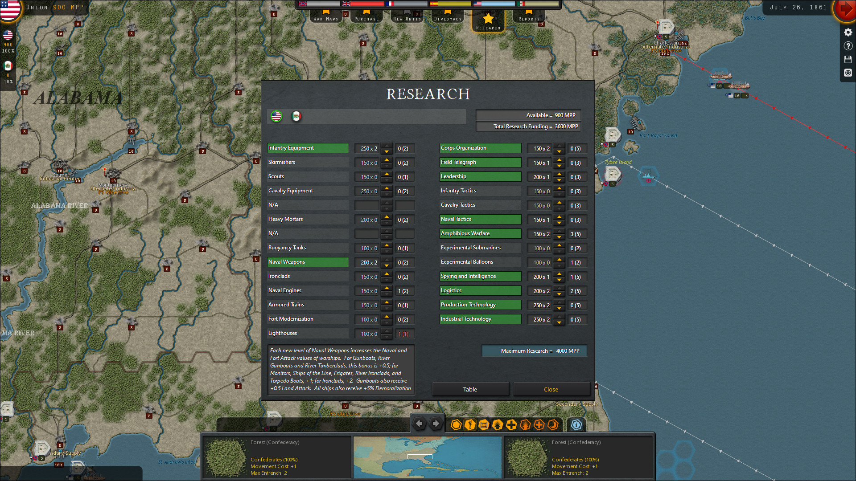Screen dimensions: 856x481
Task: Increase Leadership research investment using the up arrow
Action: coord(559,174)
